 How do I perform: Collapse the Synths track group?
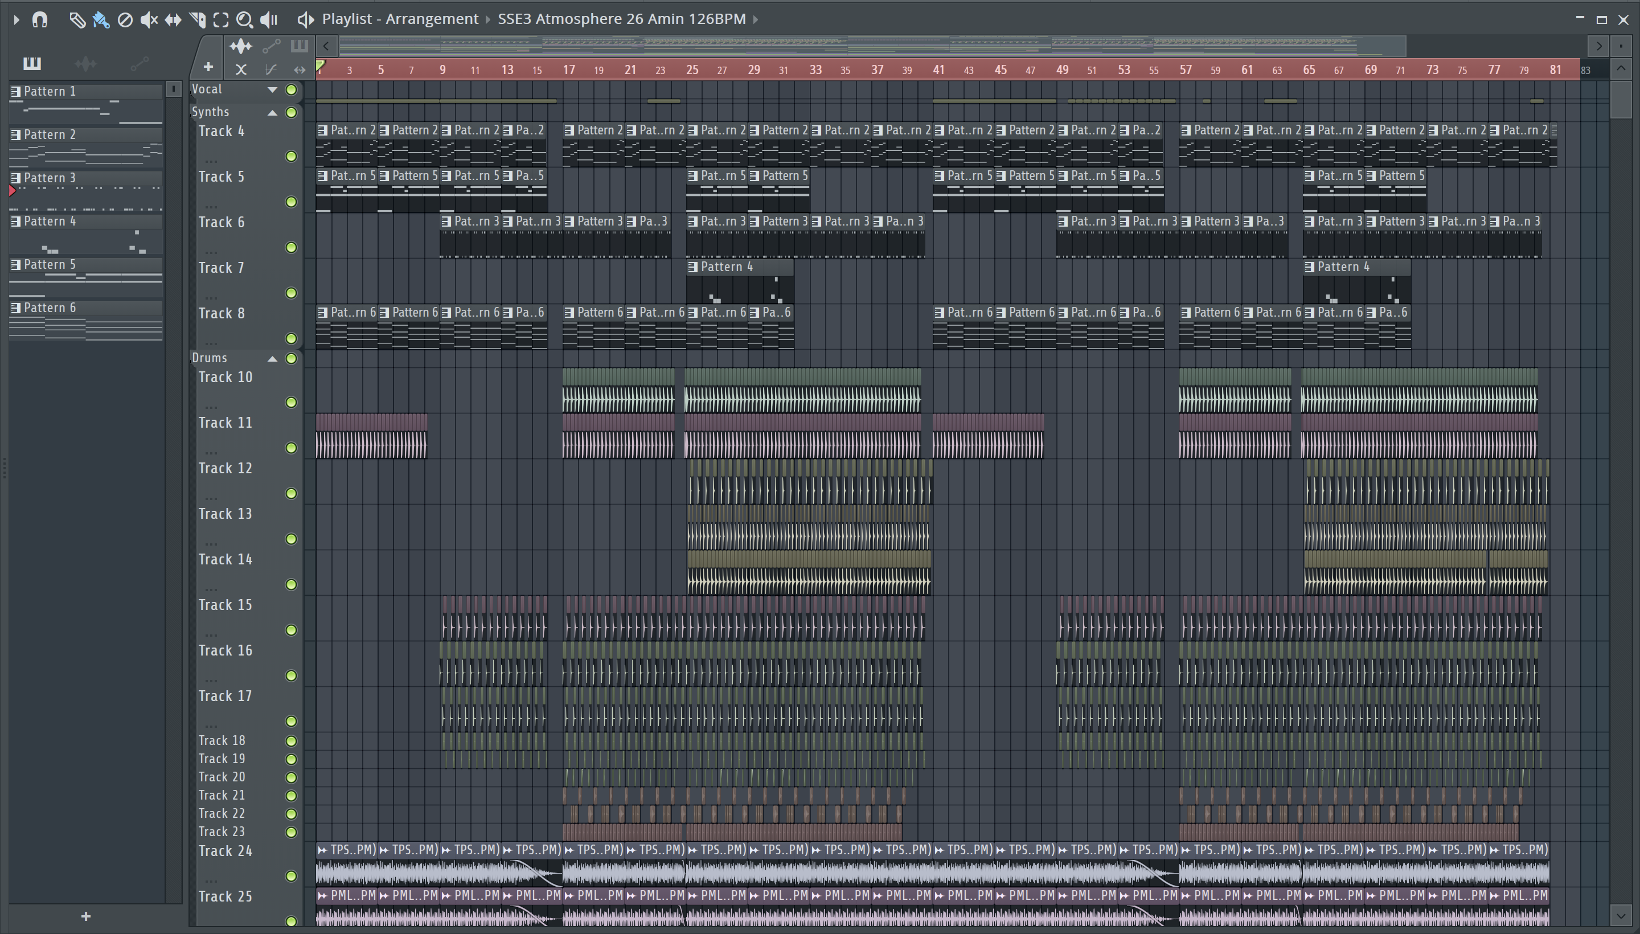coord(273,113)
